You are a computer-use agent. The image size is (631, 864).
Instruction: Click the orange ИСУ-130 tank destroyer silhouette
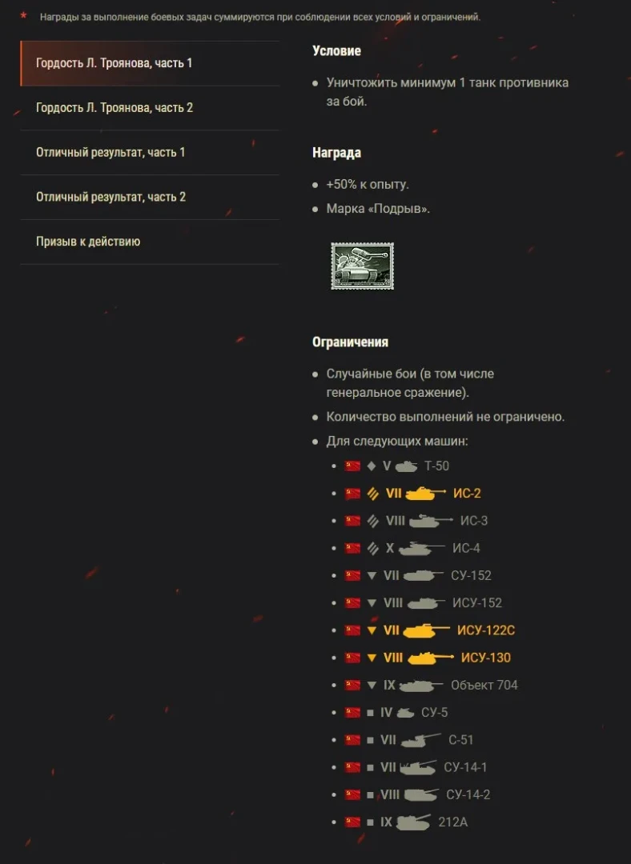pyautogui.click(x=431, y=658)
